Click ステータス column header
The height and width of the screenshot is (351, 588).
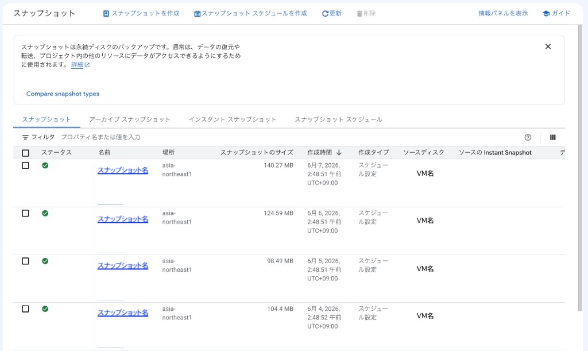[x=56, y=153]
